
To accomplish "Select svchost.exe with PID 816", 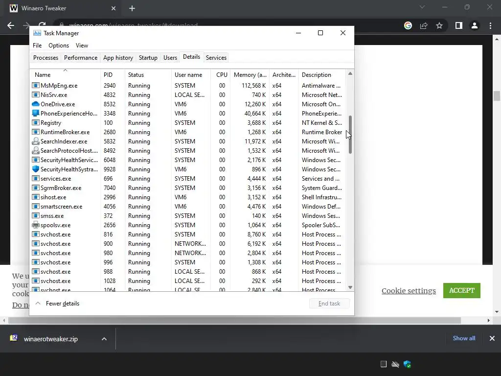I will pos(188,235).
